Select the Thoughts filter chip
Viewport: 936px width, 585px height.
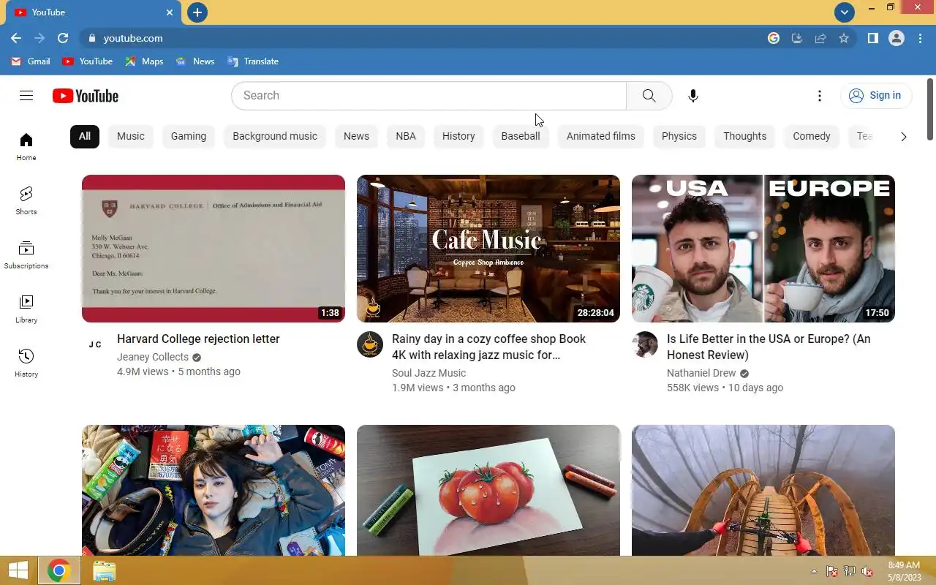pos(745,137)
